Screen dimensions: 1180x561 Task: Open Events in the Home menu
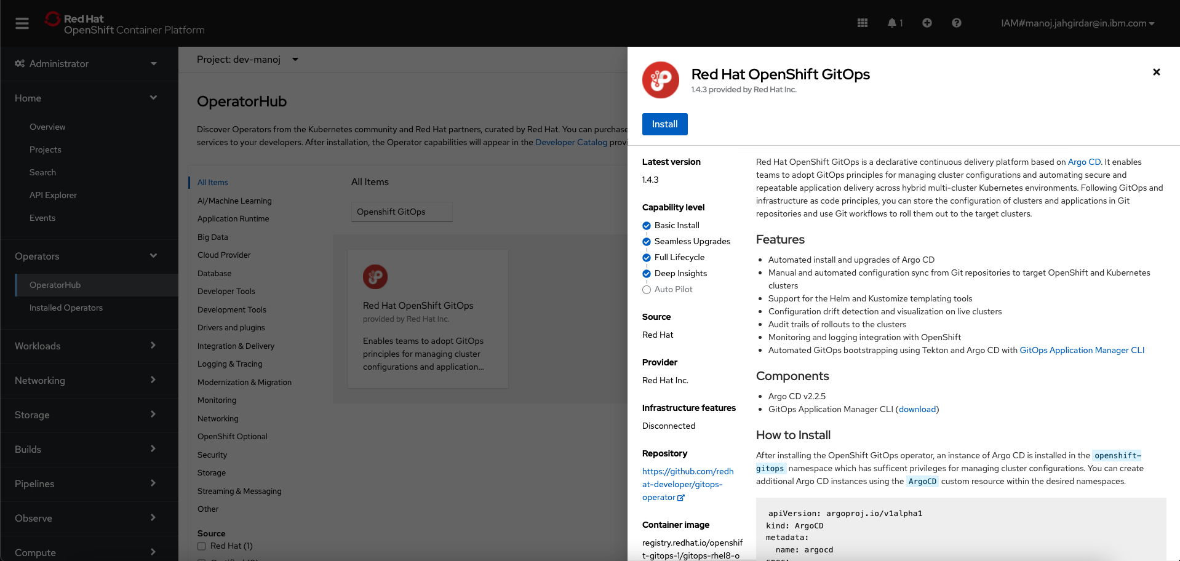42,218
